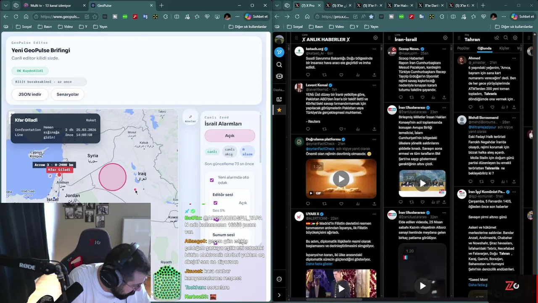Expand Diğer sık kullanılanlar folder in X Pro window

(x=514, y=27)
